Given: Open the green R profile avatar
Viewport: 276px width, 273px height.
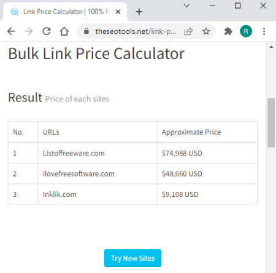Looking at the screenshot, I should tap(246, 31).
